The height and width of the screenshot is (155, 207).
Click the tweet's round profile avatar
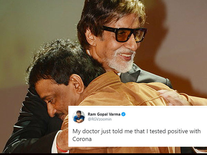(x=79, y=117)
